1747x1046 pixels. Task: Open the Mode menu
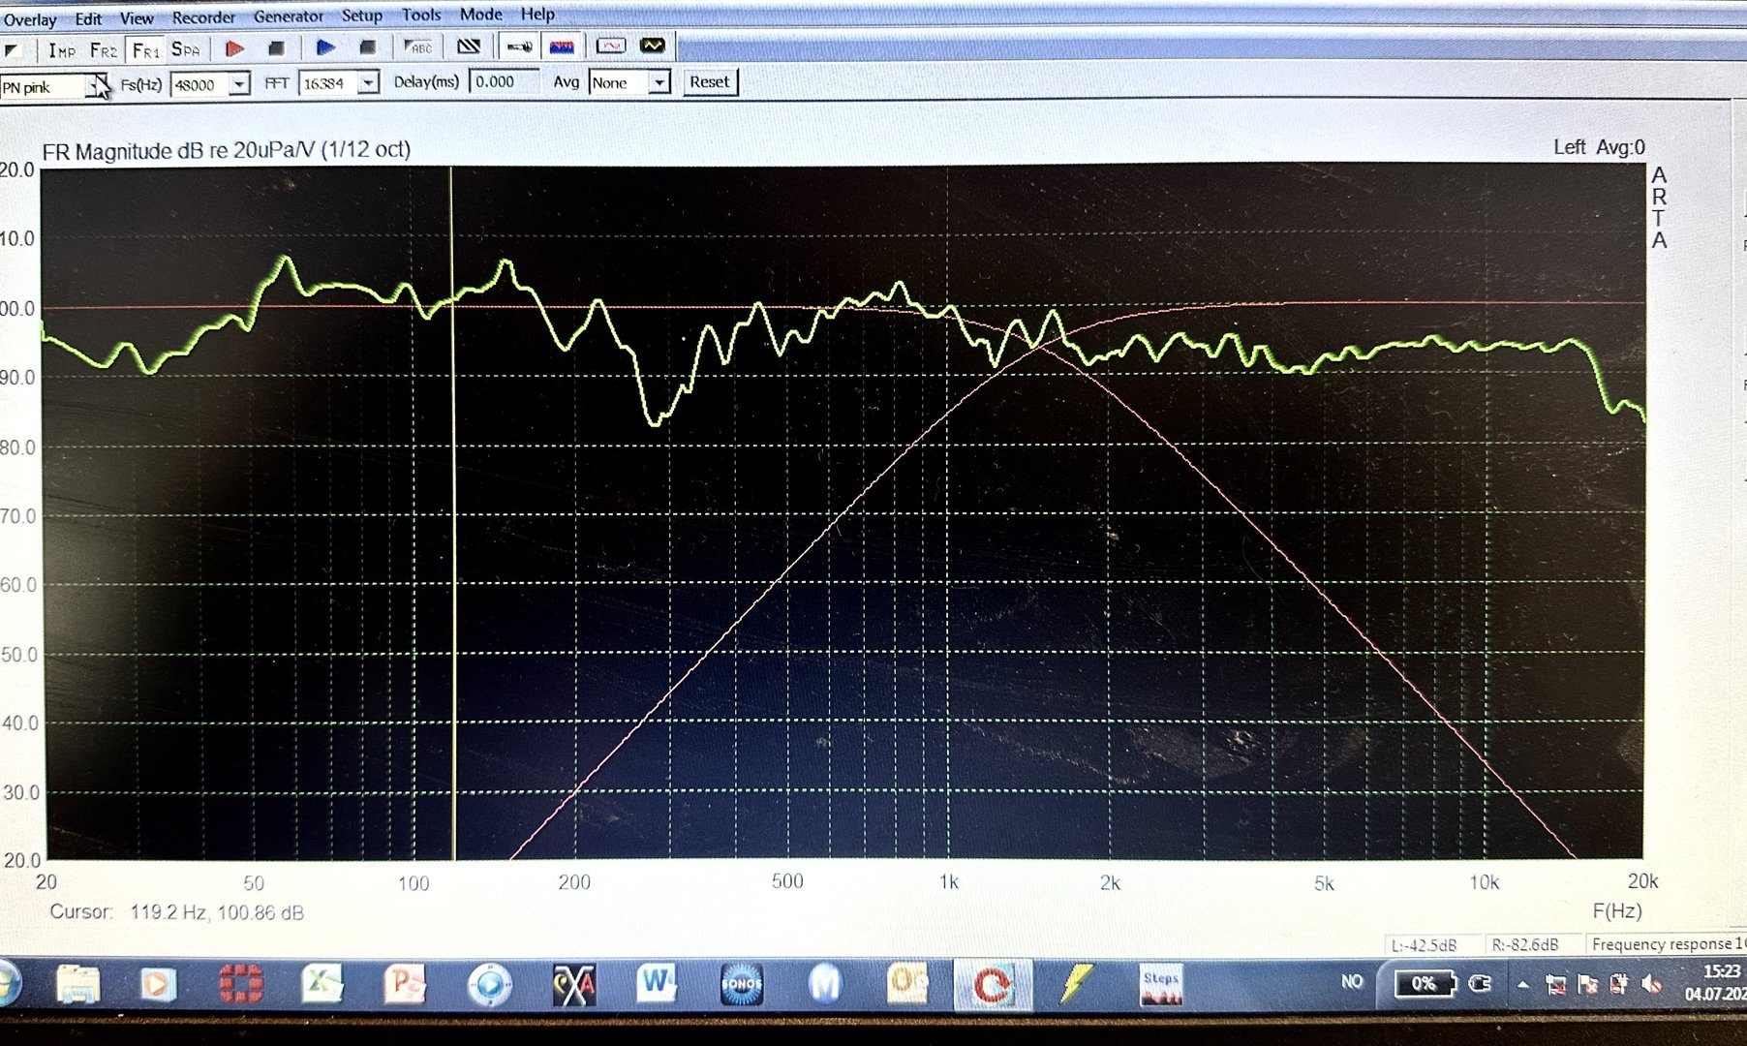coord(481,15)
